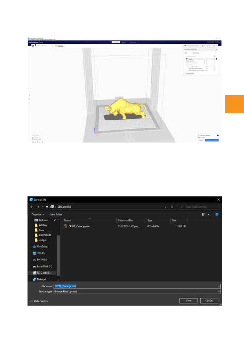The width and height of the screenshot is (244, 364).
Task: Click the SD Card (G:) address bar path
Action: (x=64, y=207)
